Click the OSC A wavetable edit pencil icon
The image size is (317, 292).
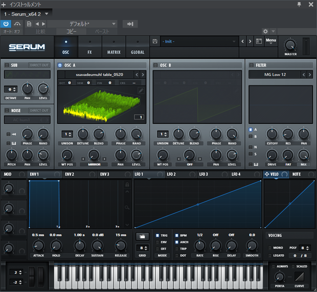pyautogui.click(x=141, y=91)
